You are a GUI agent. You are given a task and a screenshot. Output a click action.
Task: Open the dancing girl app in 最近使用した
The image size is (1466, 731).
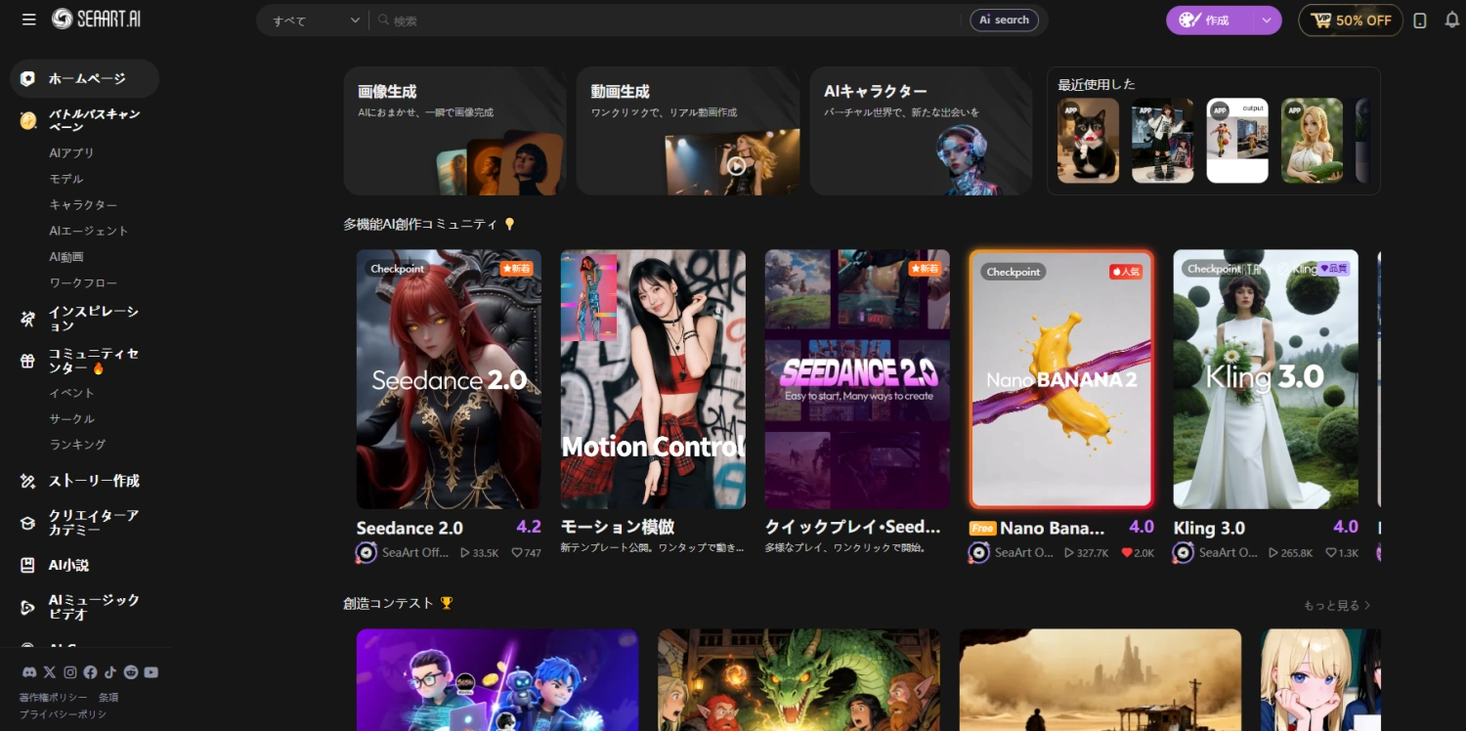click(1163, 141)
